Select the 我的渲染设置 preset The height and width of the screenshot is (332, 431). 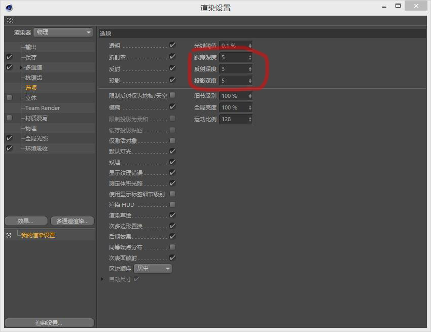38,235
